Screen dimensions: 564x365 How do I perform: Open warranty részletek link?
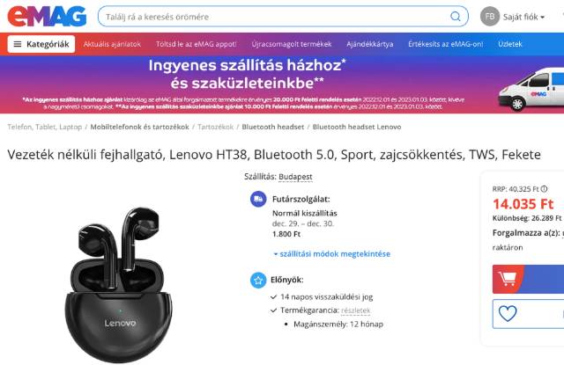click(356, 310)
